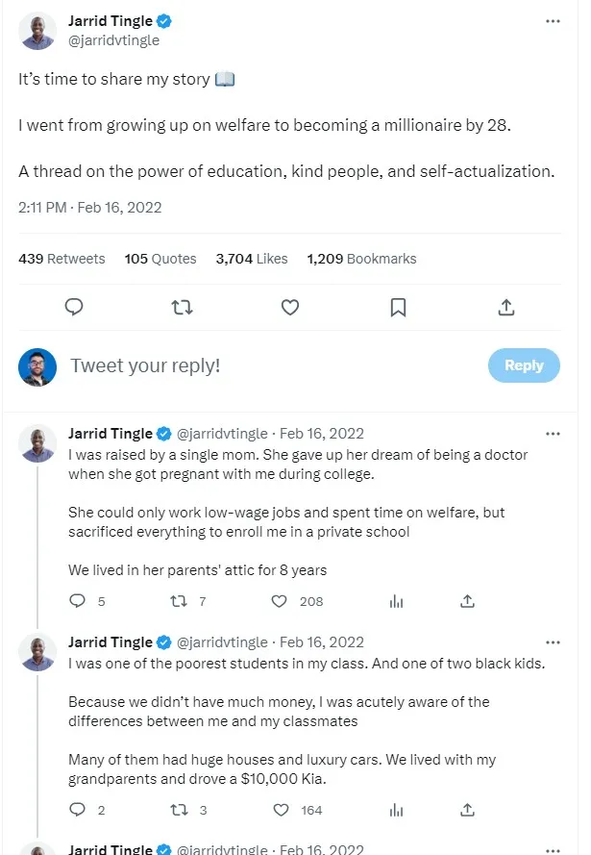This screenshot has width=591, height=855.
Task: View analytics on the 'single mom' thread tweet
Action: click(396, 600)
